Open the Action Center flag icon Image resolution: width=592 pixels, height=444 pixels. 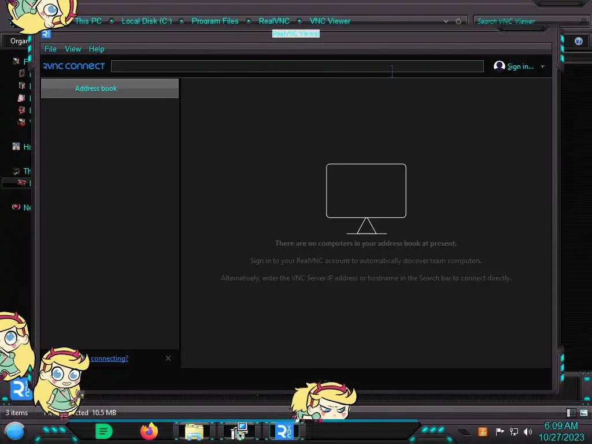coord(499,431)
